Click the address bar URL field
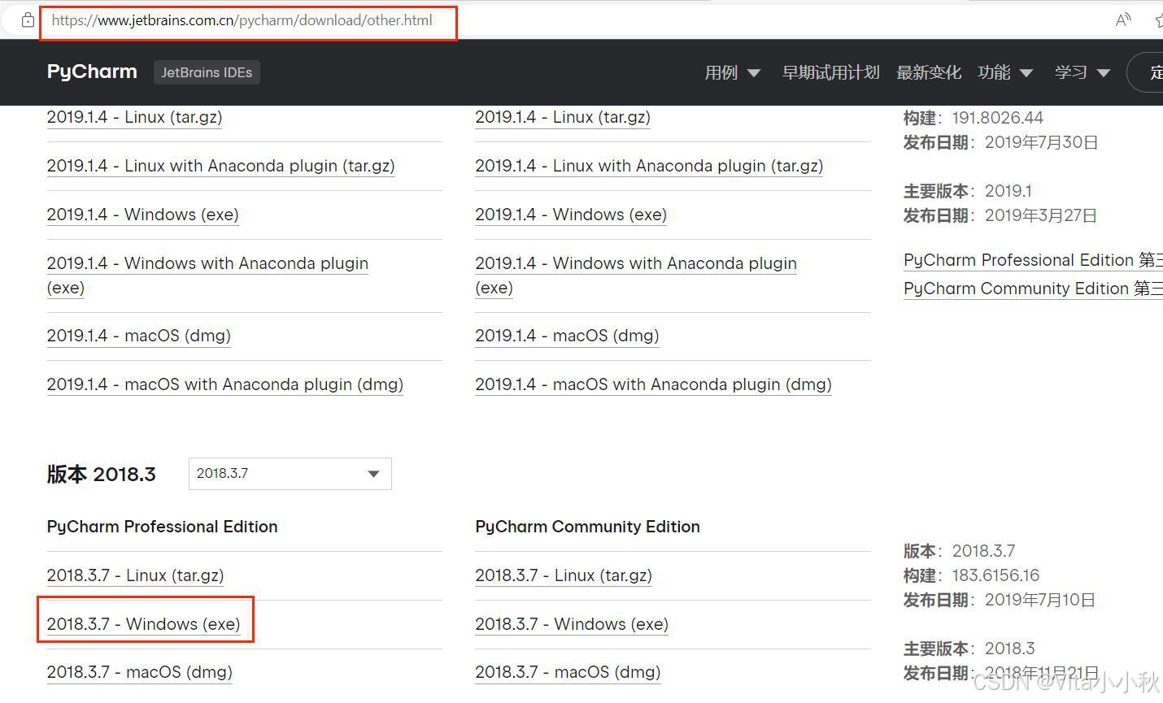 point(242,20)
